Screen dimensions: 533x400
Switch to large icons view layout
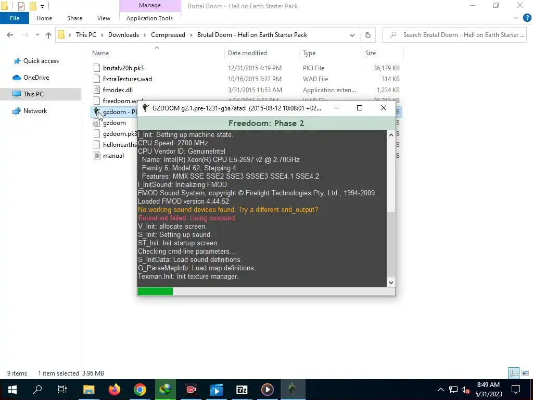(525, 373)
